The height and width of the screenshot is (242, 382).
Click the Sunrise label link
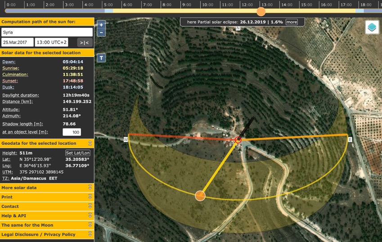pos(11,68)
